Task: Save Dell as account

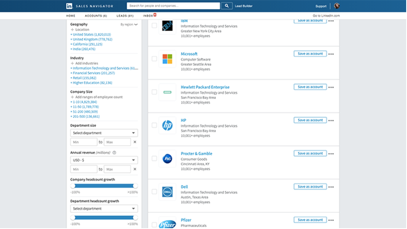Action: [x=310, y=187]
